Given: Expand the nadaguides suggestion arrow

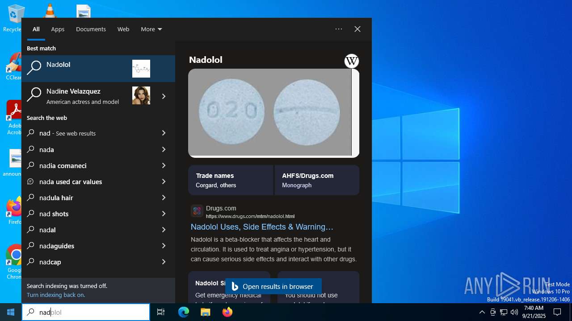Looking at the screenshot, I should tap(164, 246).
